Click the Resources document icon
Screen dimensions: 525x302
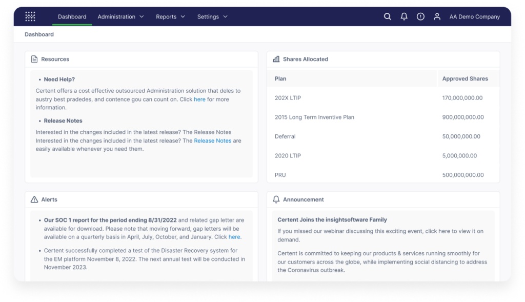(34, 59)
